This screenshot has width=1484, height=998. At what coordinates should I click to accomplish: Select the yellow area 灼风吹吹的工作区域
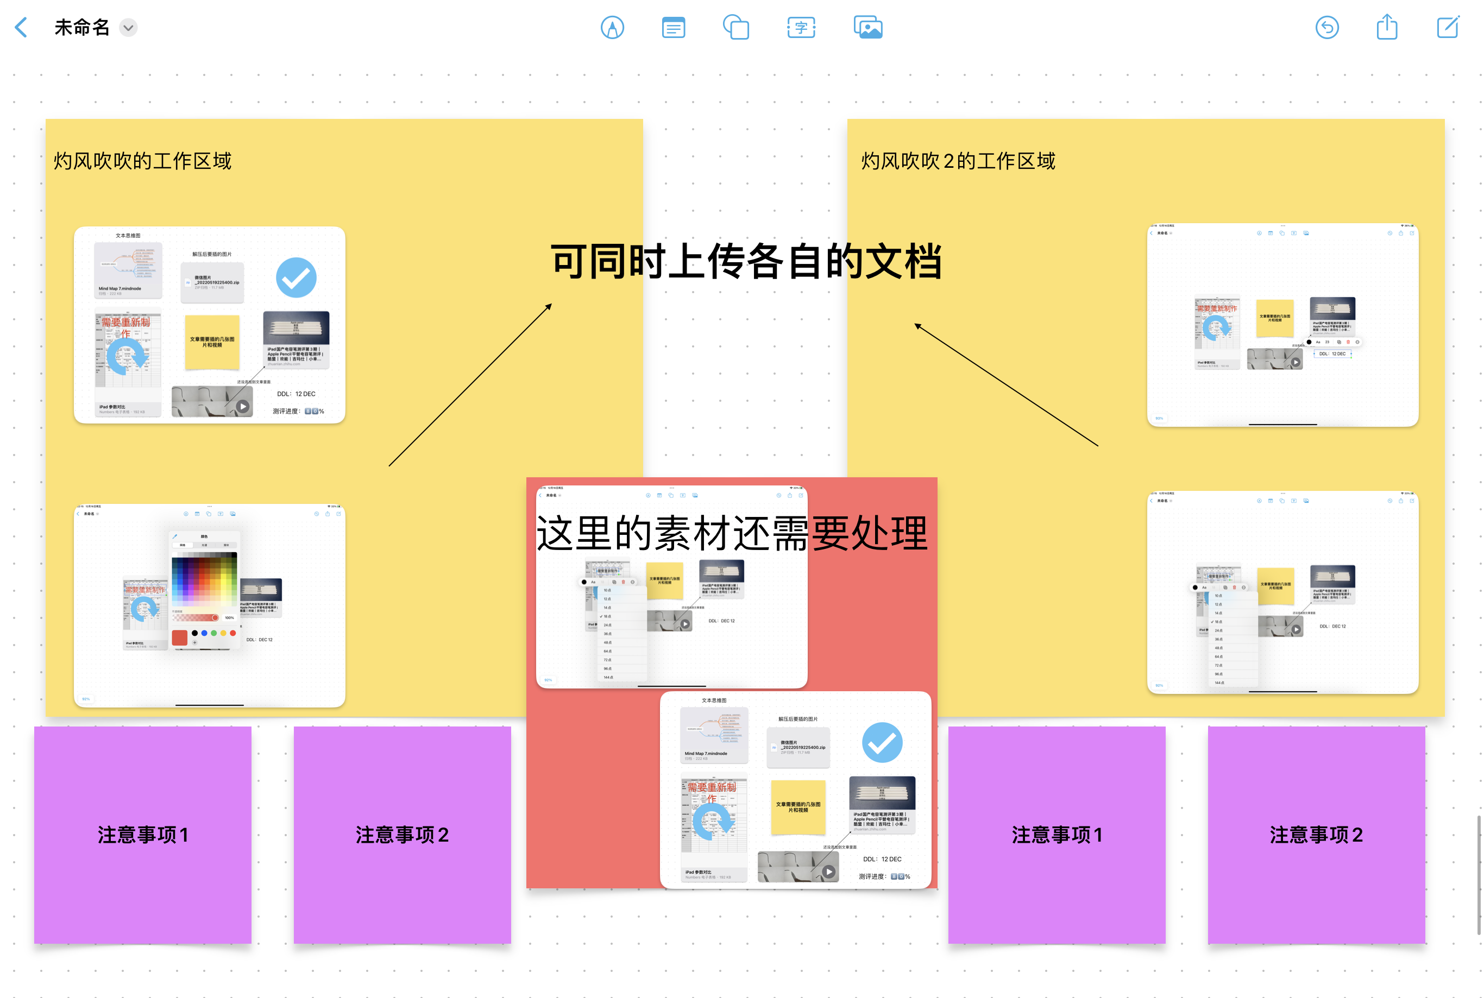click(143, 161)
